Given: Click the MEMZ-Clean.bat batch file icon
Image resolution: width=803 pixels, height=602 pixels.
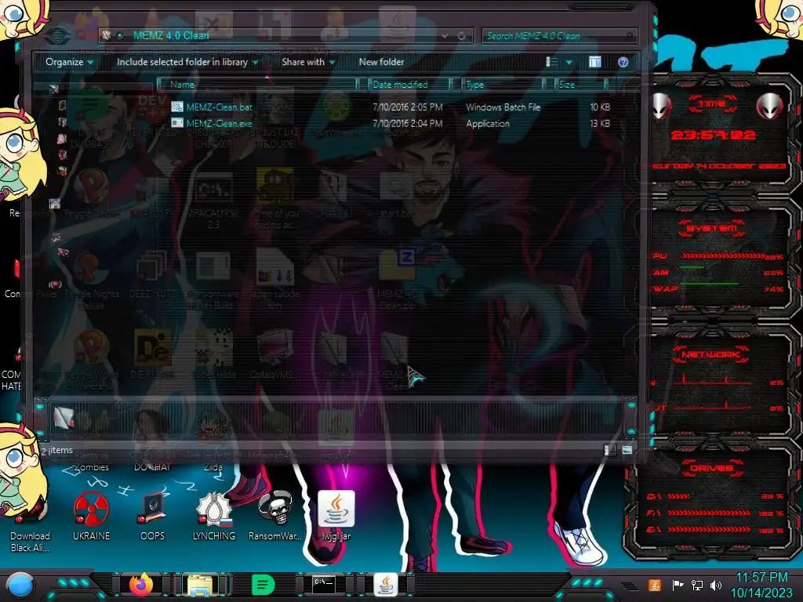Looking at the screenshot, I should (x=177, y=107).
